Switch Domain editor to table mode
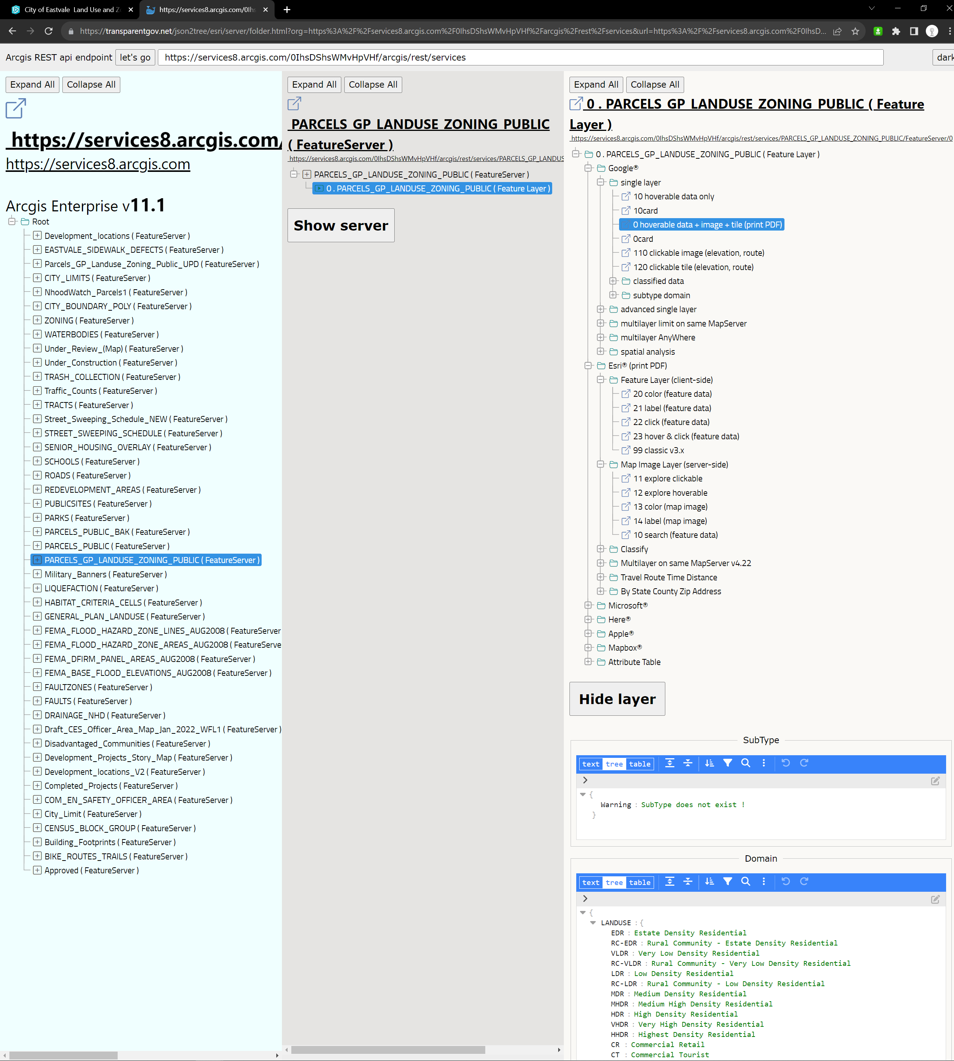Image resolution: width=954 pixels, height=1061 pixels. (x=640, y=883)
